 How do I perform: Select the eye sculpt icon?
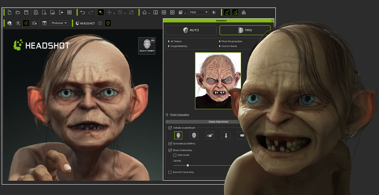click(210, 135)
